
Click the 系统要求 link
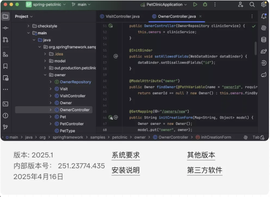click(x=126, y=155)
